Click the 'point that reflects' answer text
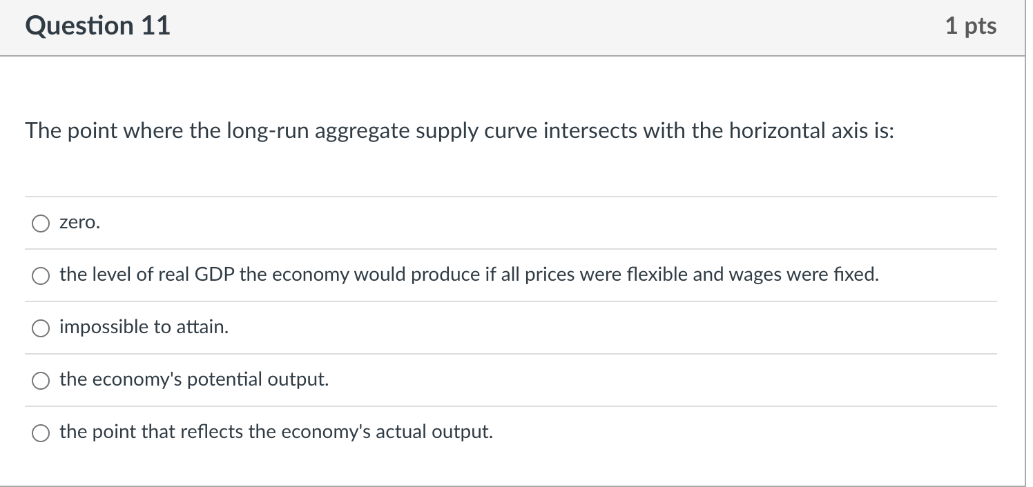The image size is (1033, 487). point(276,433)
